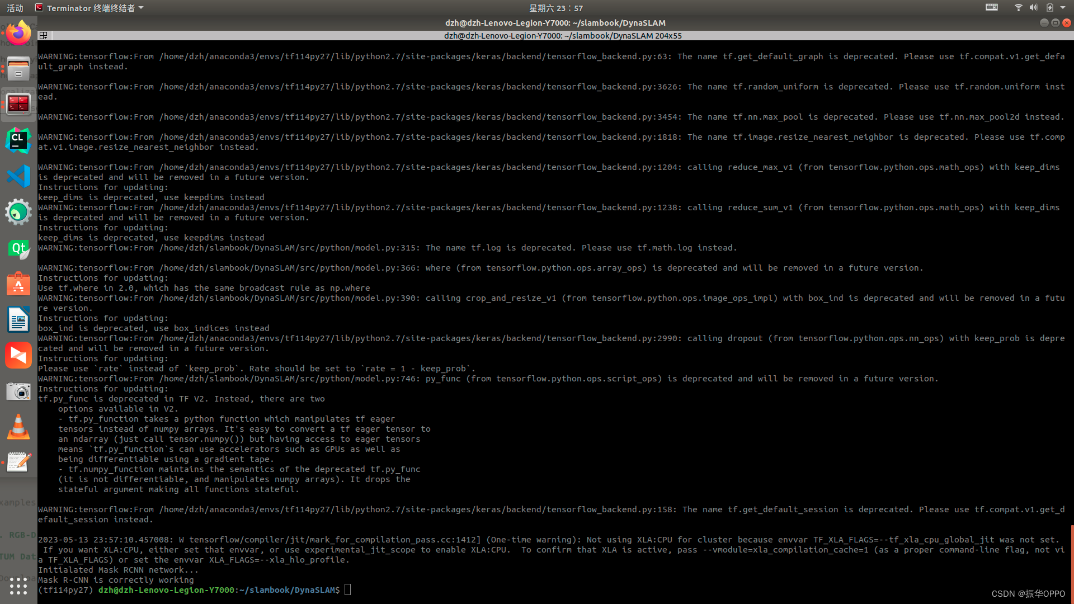Viewport: 1074px width, 604px height.
Task: Show all applications grid
Action: 18,586
